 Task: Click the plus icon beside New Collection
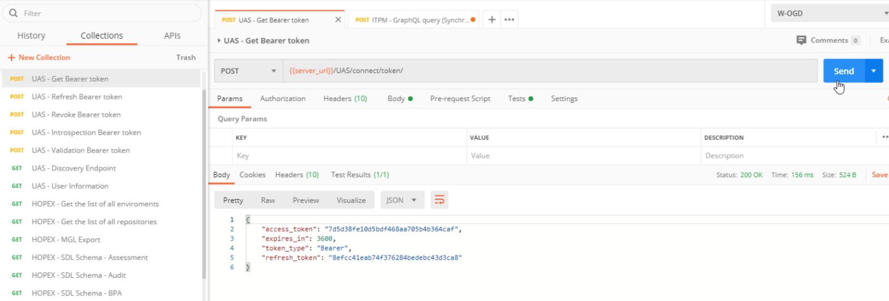[11, 58]
